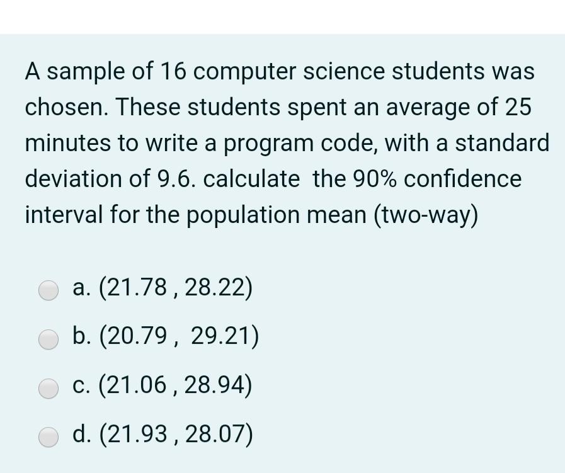Image resolution: width=565 pixels, height=473 pixels.
Task: Click the option c answer text
Action: coord(176,385)
